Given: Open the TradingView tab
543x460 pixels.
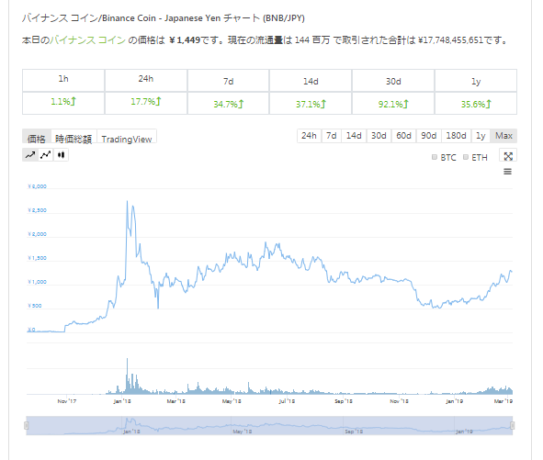Looking at the screenshot, I should (127, 137).
